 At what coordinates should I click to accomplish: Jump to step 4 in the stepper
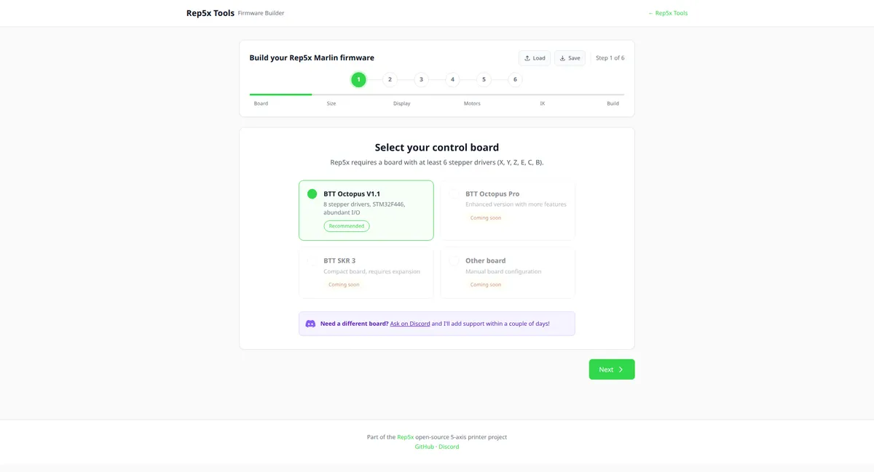(452, 80)
